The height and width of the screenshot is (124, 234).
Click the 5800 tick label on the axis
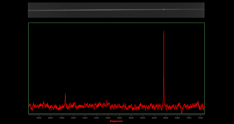[x=120, y=118]
